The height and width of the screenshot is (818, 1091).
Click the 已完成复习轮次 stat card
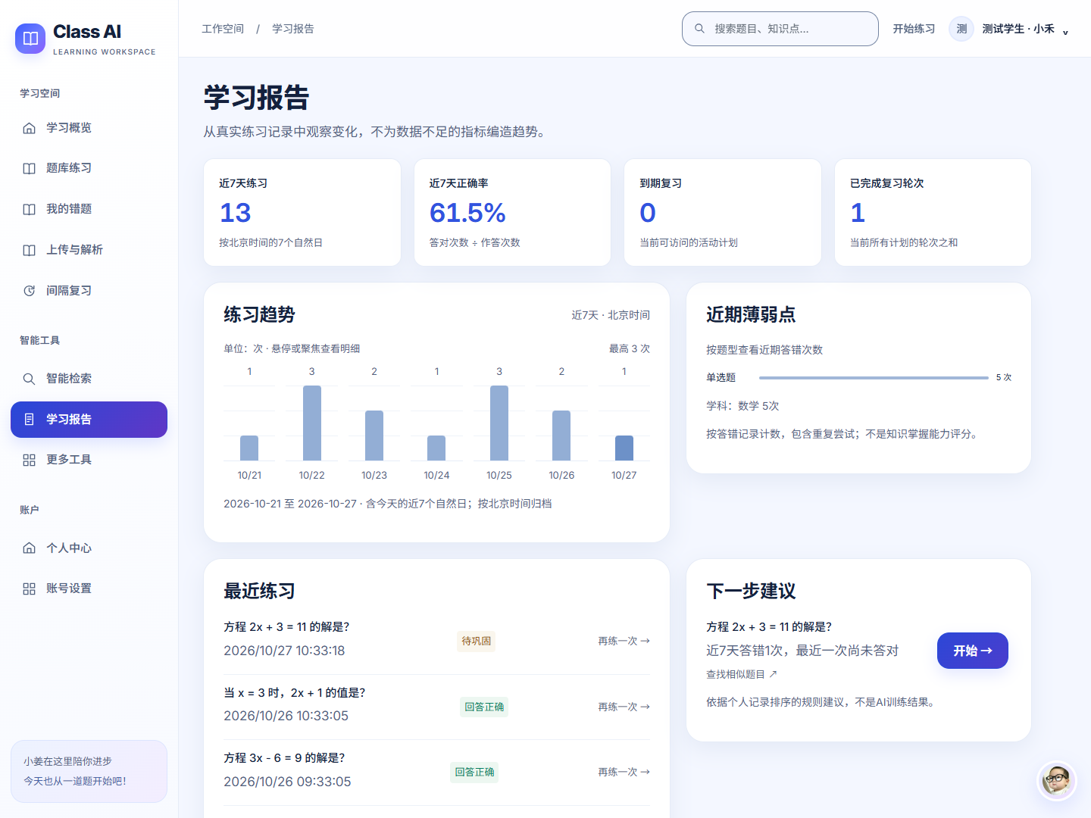tap(933, 212)
